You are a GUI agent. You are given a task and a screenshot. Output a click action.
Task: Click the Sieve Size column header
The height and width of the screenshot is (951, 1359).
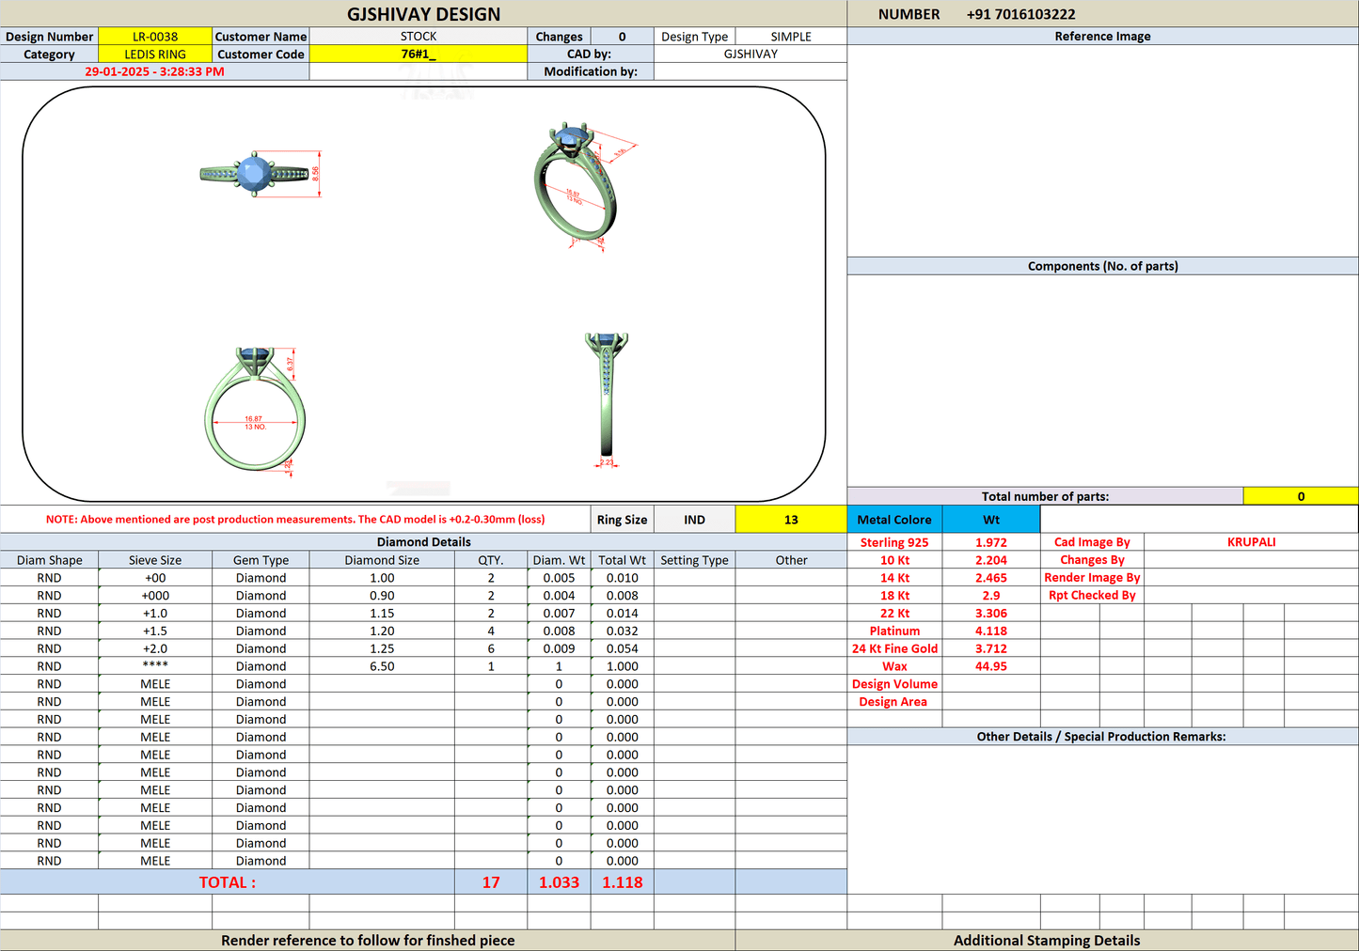click(x=155, y=560)
